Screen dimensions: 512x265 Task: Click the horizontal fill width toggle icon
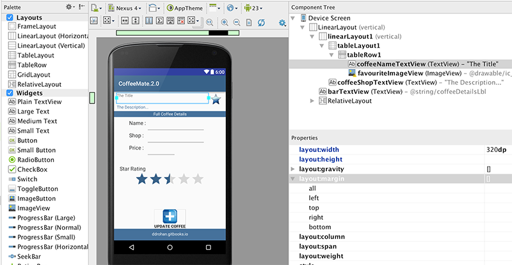(x=125, y=21)
